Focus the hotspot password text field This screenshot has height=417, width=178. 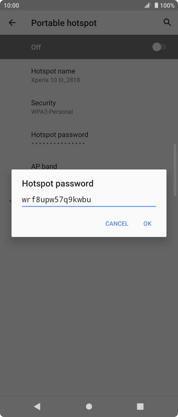click(89, 200)
